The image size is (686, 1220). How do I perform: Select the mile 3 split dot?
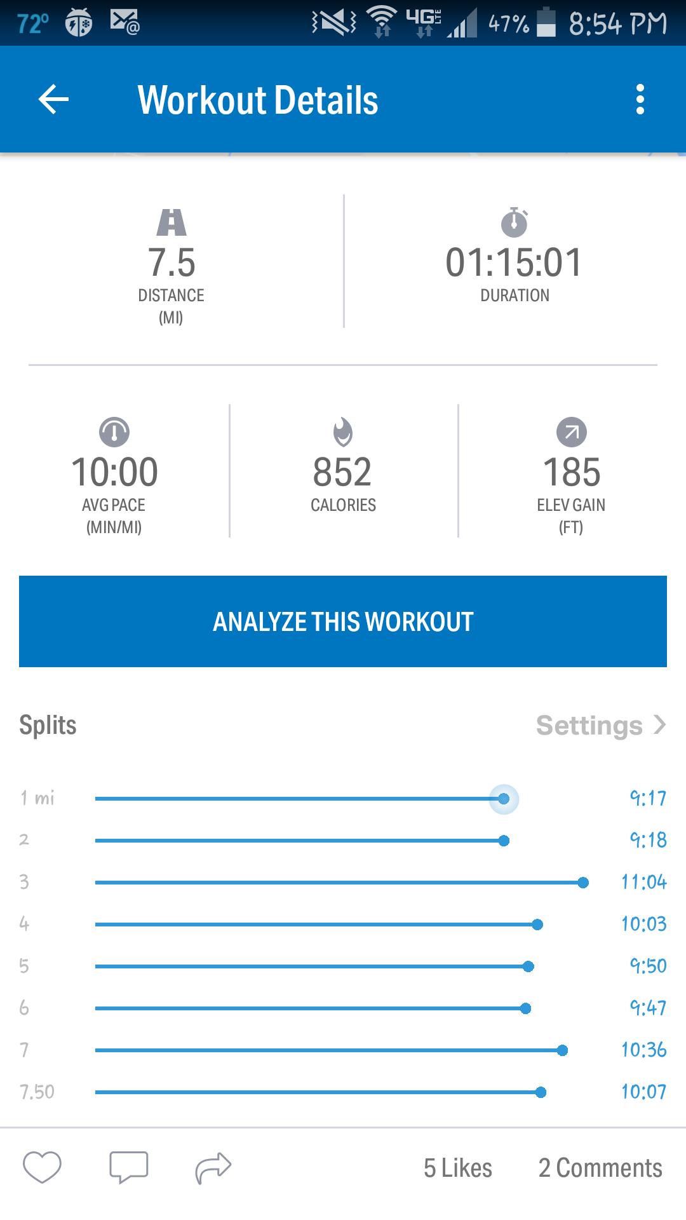[583, 883]
